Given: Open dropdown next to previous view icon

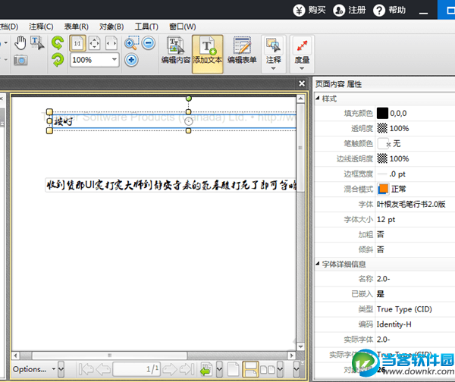Looking at the screenshot, I should [219, 369].
